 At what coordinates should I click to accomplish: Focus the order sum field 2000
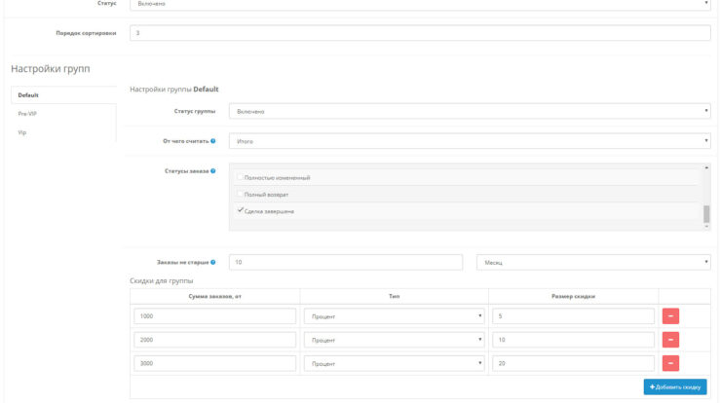coord(214,340)
